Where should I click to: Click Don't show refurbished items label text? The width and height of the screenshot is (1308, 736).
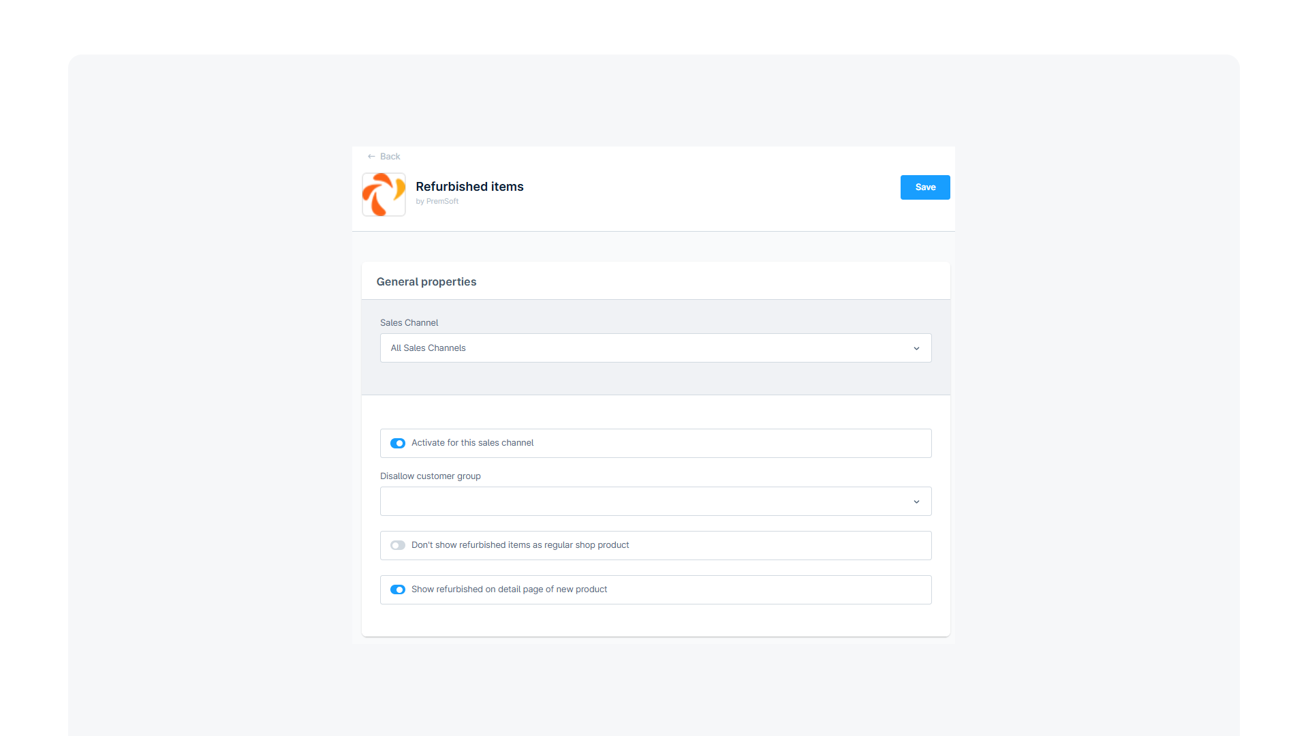[x=520, y=545]
